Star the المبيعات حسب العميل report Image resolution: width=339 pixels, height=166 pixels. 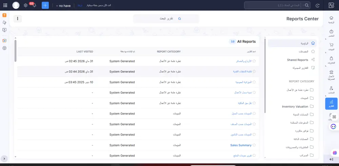(x=254, y=113)
